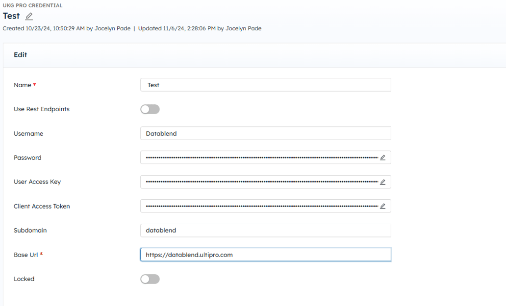The height and width of the screenshot is (306, 506).
Task: Click the Created and Updated timestamp line
Action: [132, 28]
